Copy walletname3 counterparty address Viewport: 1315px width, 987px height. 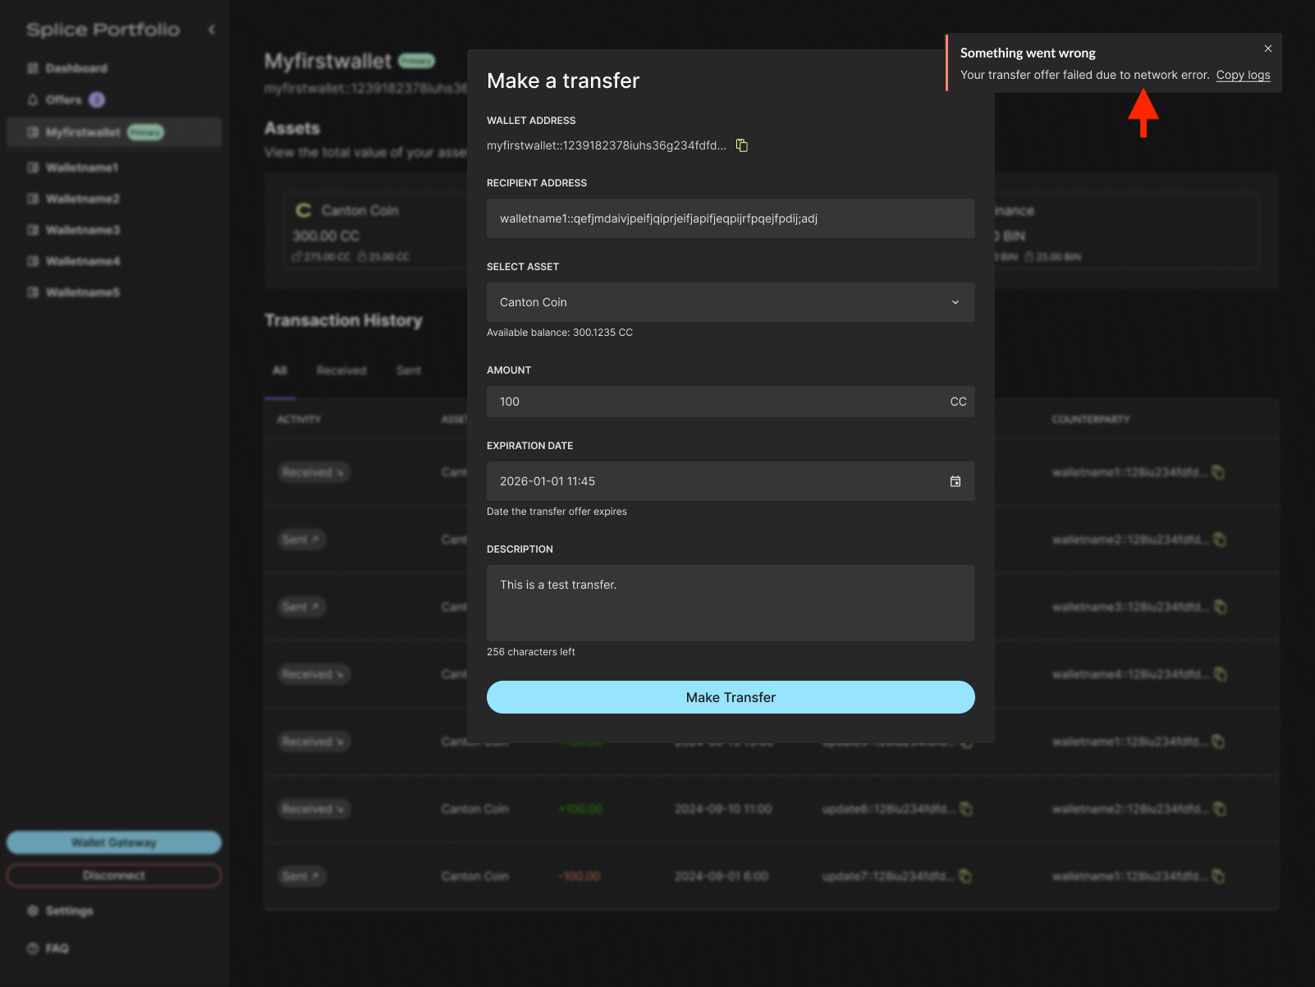click(x=1221, y=607)
